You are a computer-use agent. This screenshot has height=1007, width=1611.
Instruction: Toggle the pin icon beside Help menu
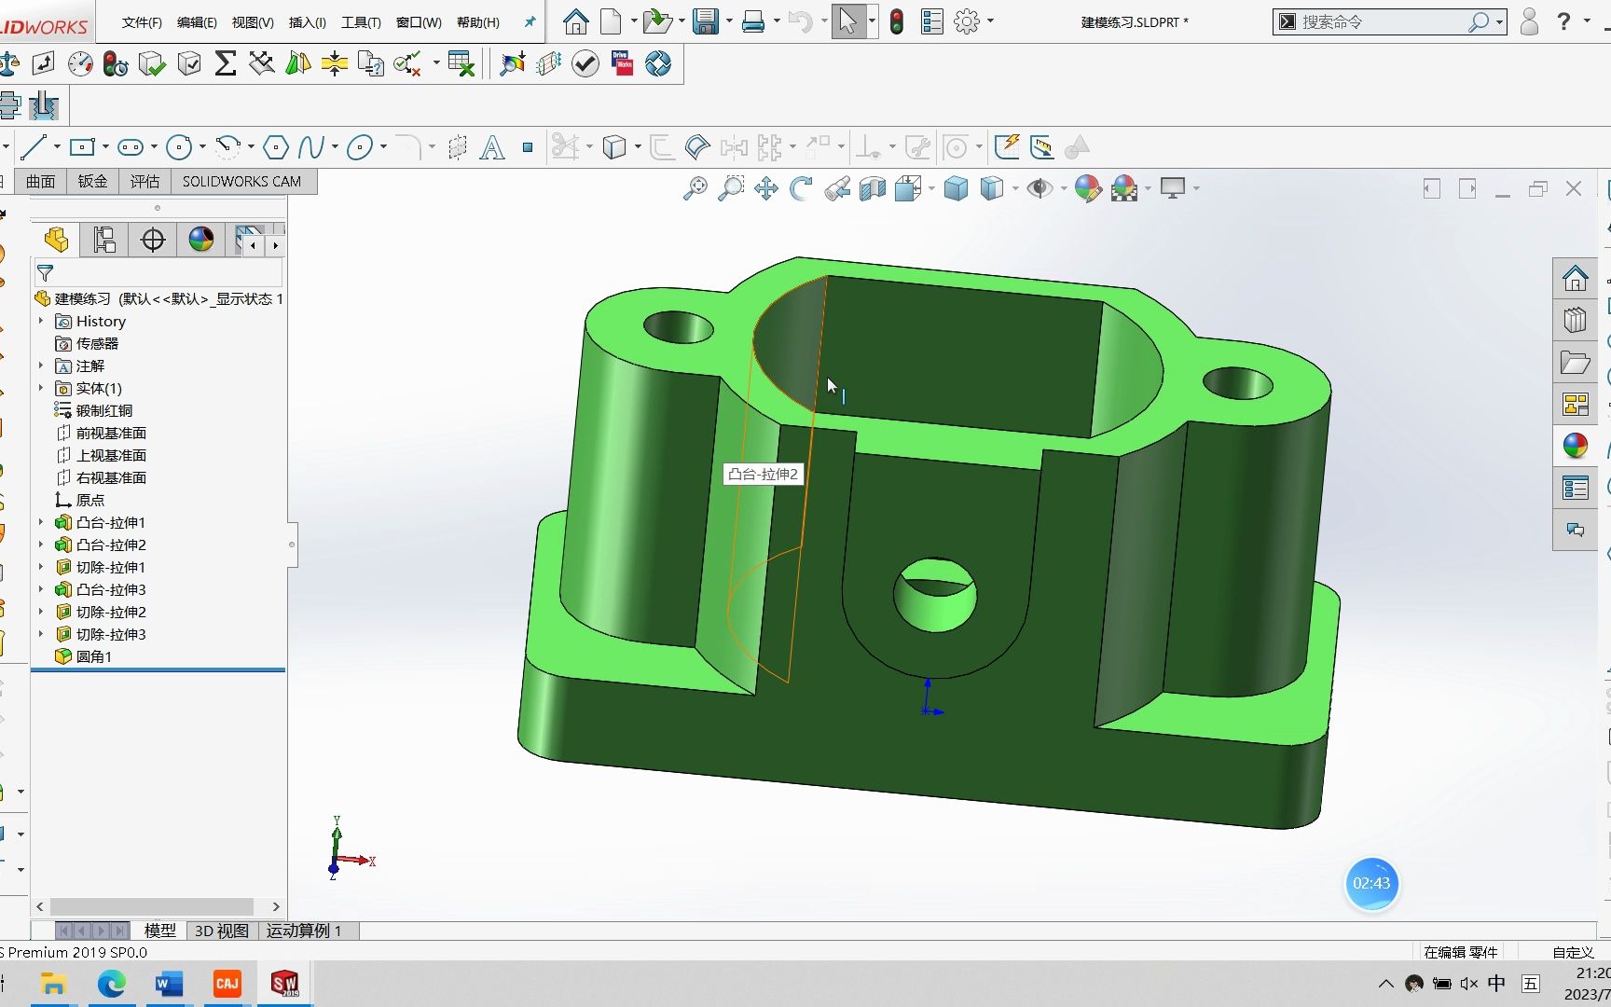[529, 22]
